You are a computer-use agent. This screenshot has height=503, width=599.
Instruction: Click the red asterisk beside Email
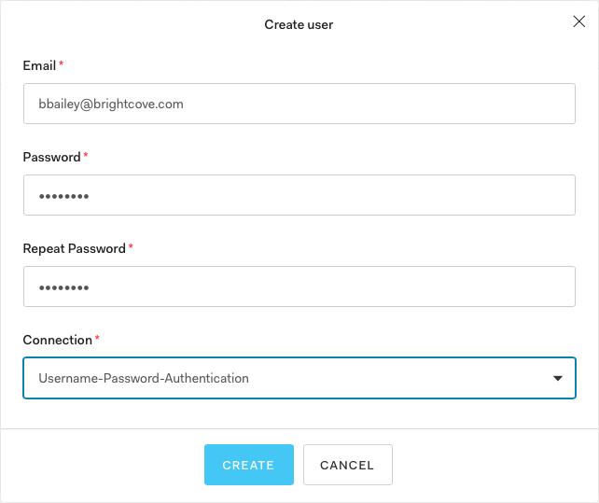click(x=62, y=64)
